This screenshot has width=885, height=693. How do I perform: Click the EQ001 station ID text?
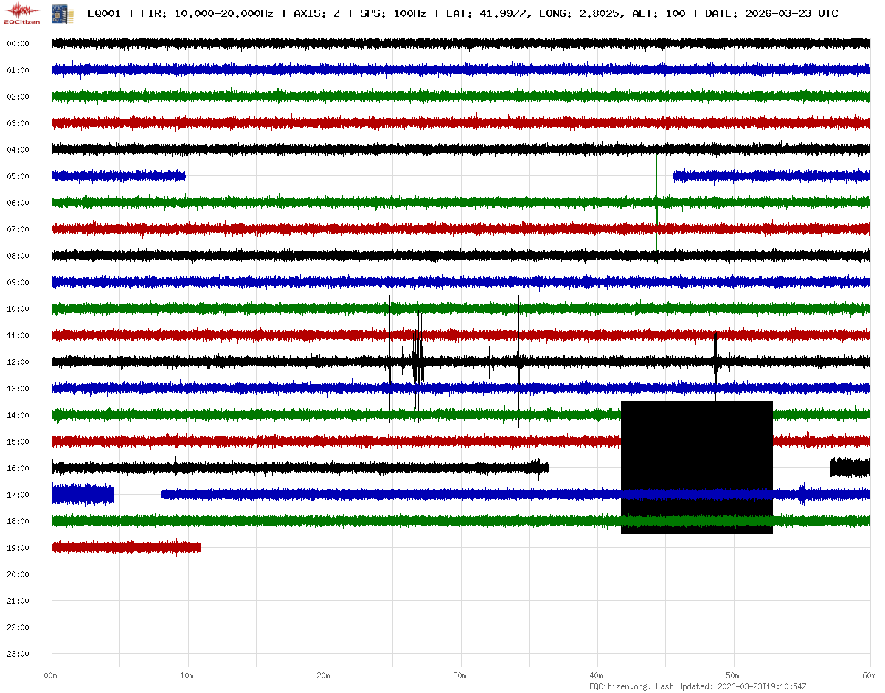click(104, 13)
